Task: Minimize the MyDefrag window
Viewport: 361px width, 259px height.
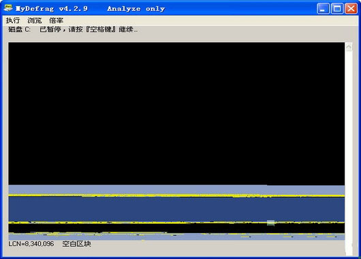Action: pyautogui.click(x=323, y=9)
